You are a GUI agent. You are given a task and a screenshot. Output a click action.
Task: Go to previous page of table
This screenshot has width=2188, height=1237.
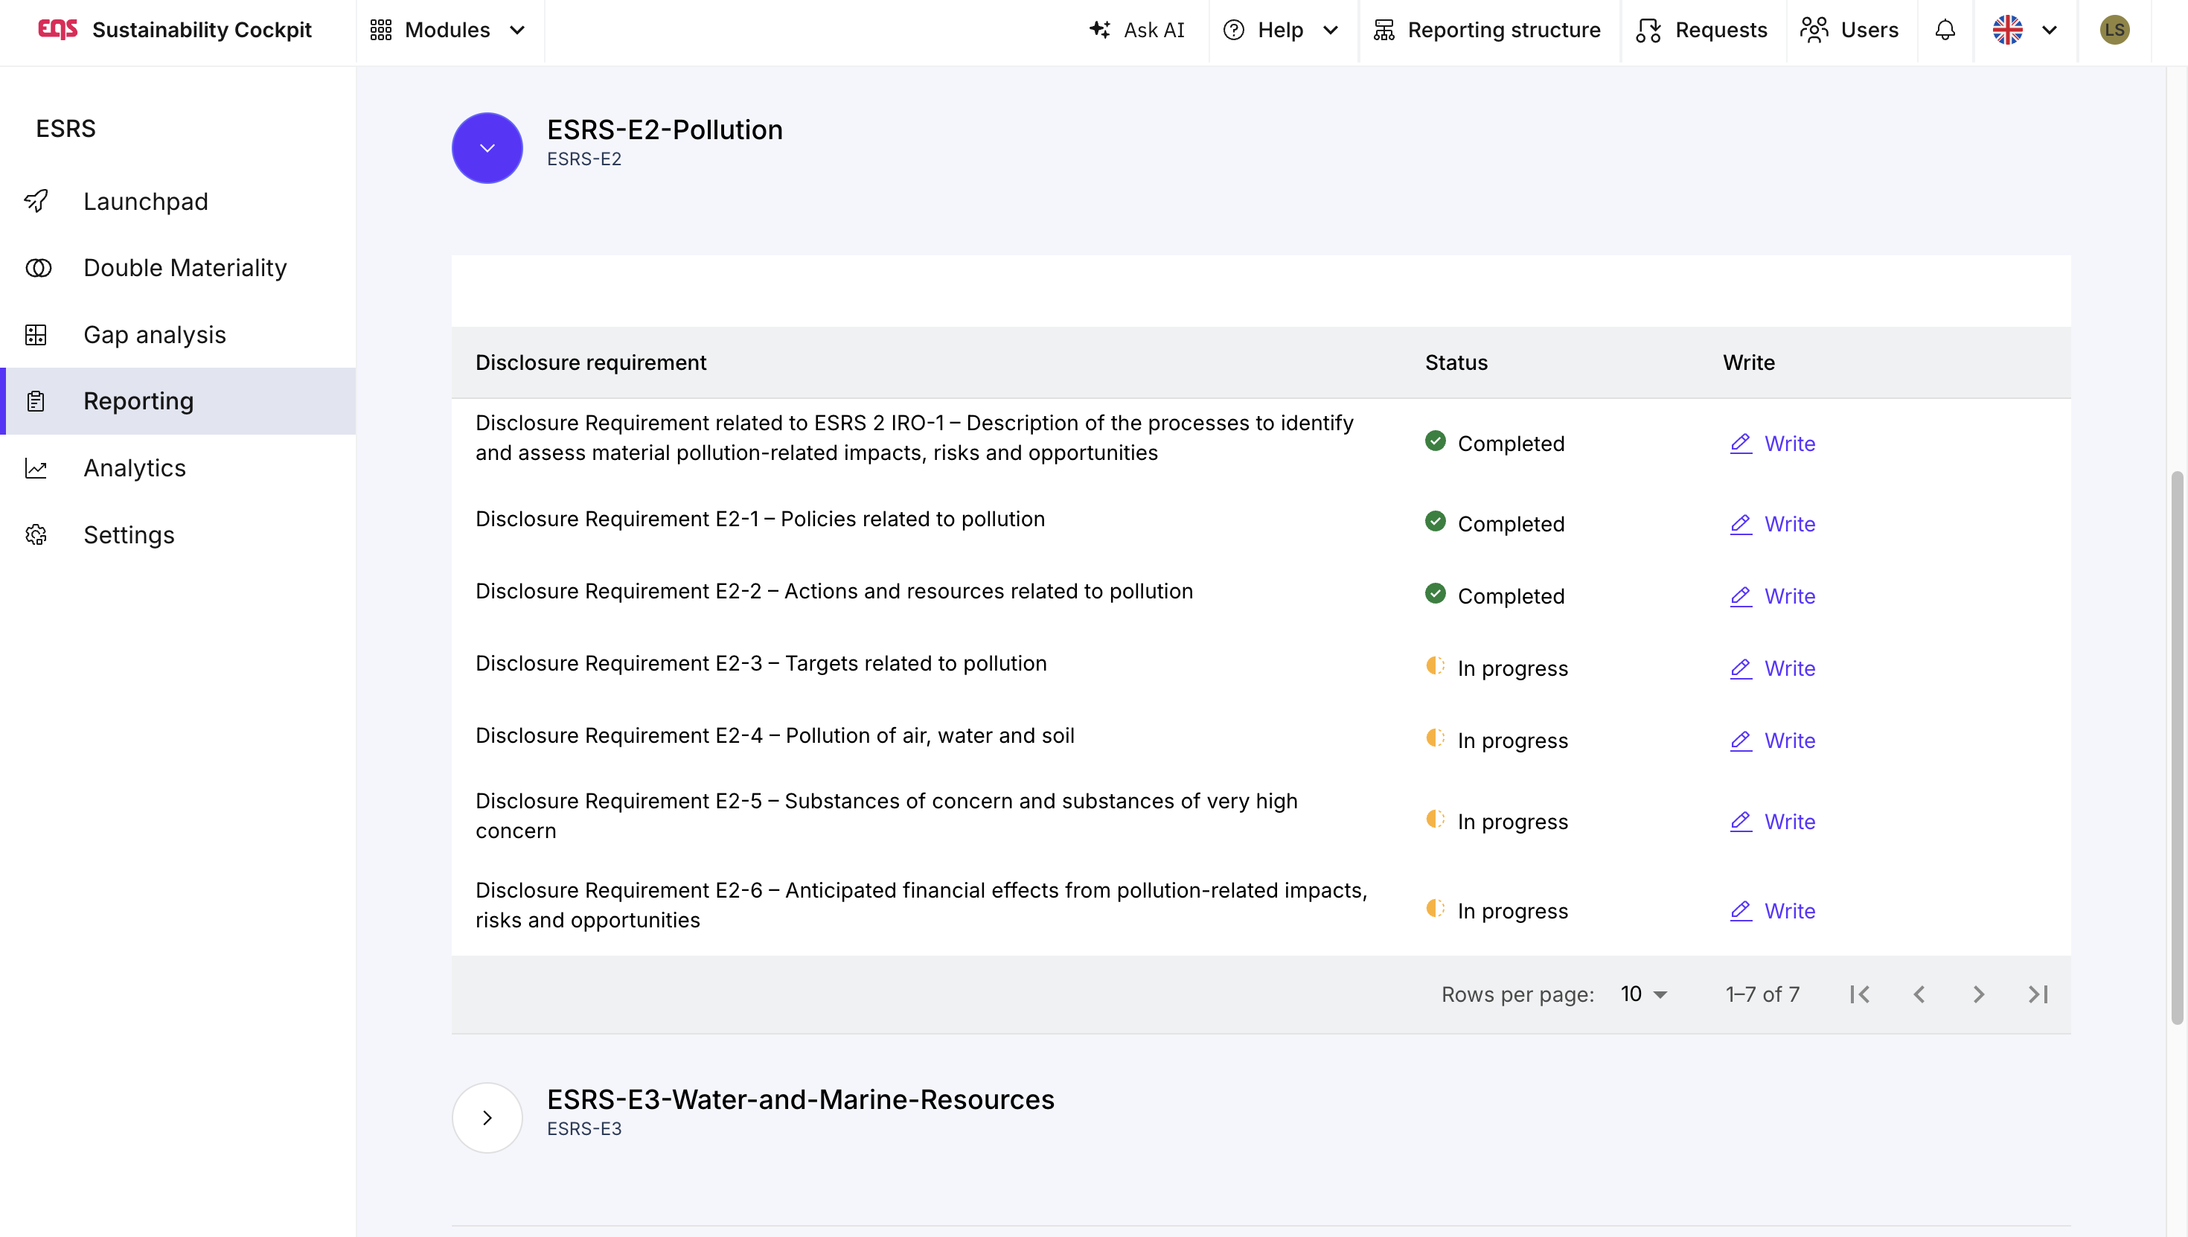point(1919,994)
